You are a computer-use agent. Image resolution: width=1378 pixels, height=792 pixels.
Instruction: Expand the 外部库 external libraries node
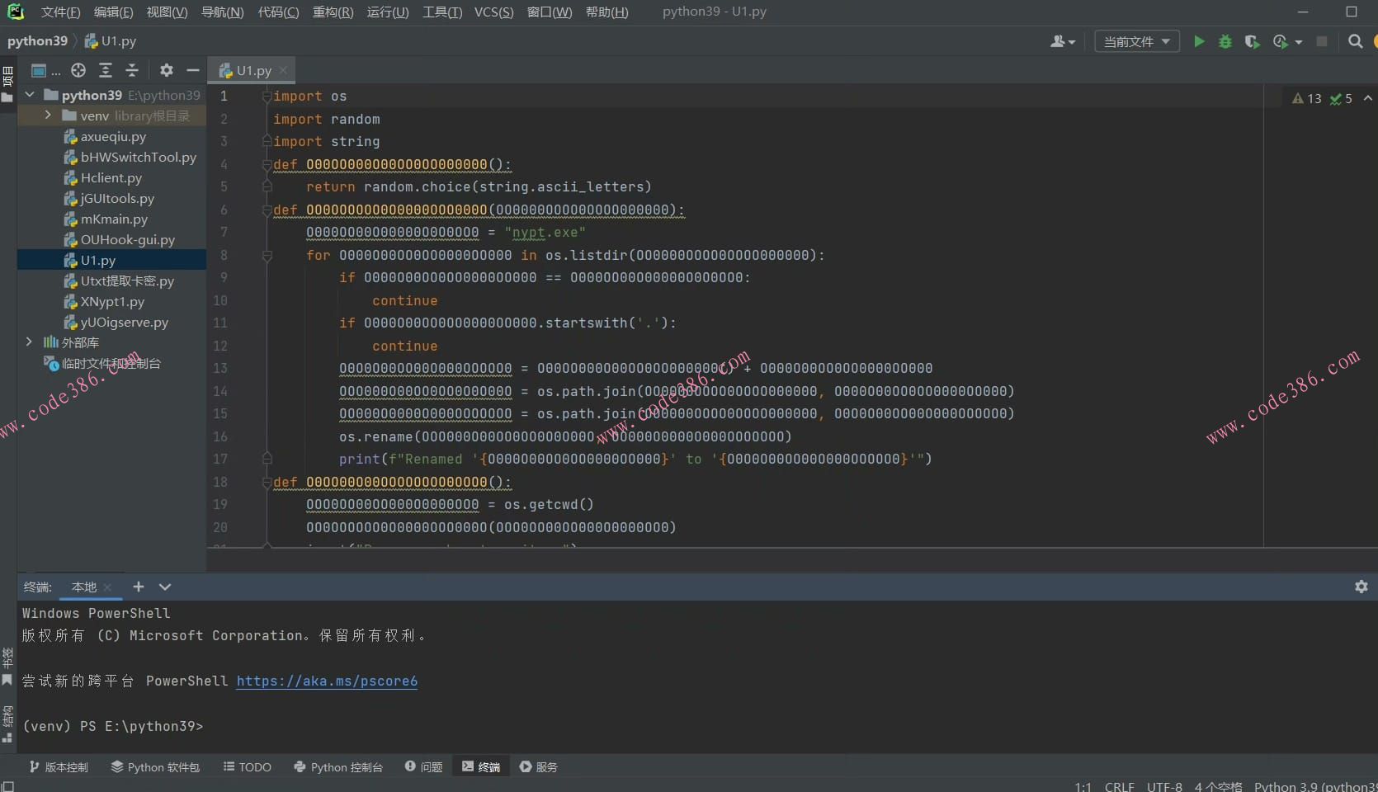[30, 342]
